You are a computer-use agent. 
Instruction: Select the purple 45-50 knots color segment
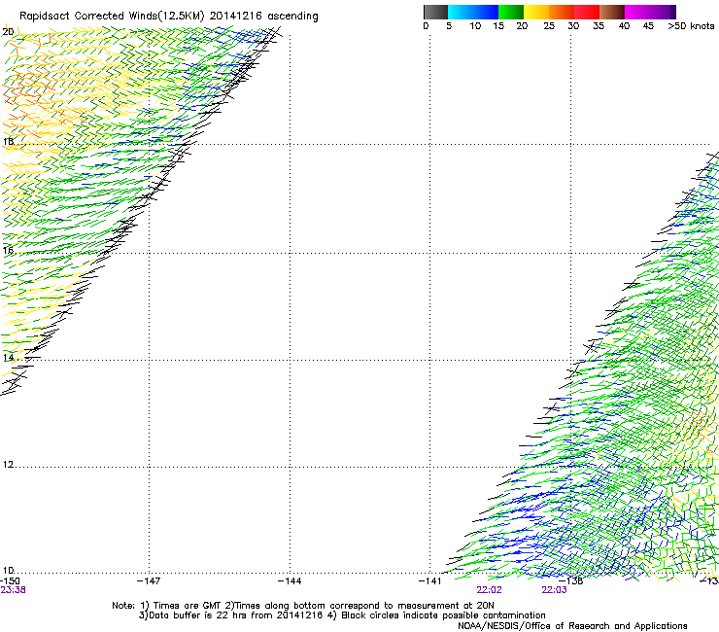(663, 12)
